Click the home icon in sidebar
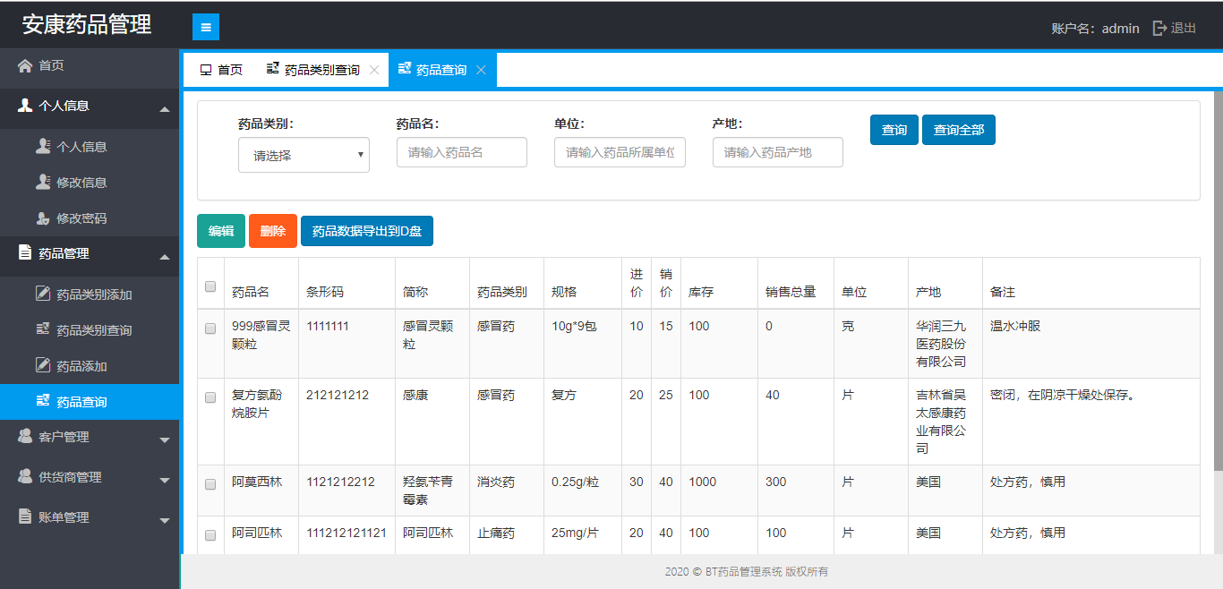 coord(25,65)
